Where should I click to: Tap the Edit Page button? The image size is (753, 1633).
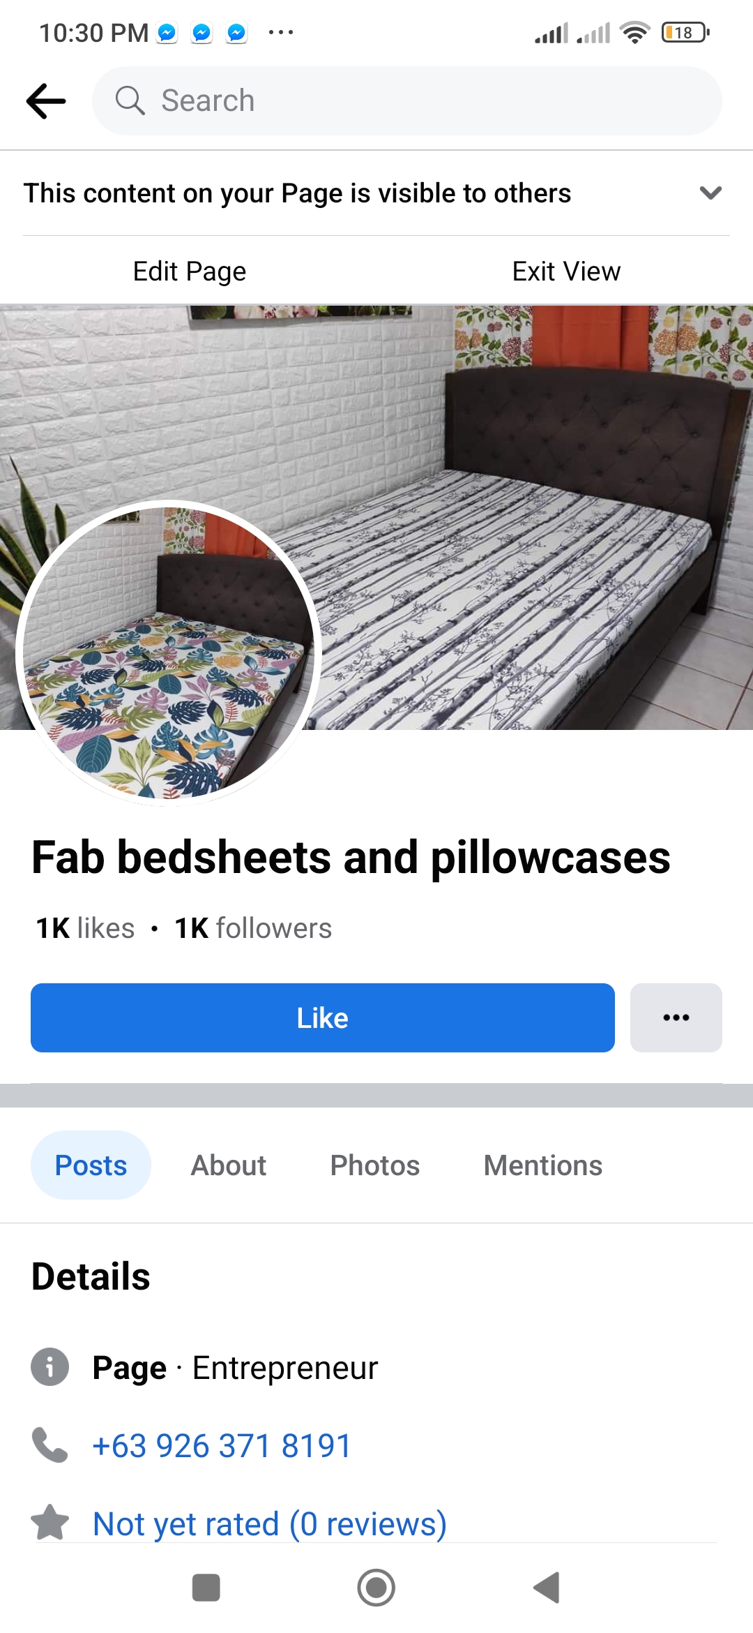click(190, 271)
